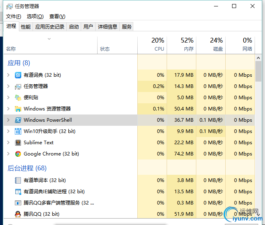Viewport: 265px width, 225px height.
Task: Select the 后台进程 (68) group heading
Action: 27,168
